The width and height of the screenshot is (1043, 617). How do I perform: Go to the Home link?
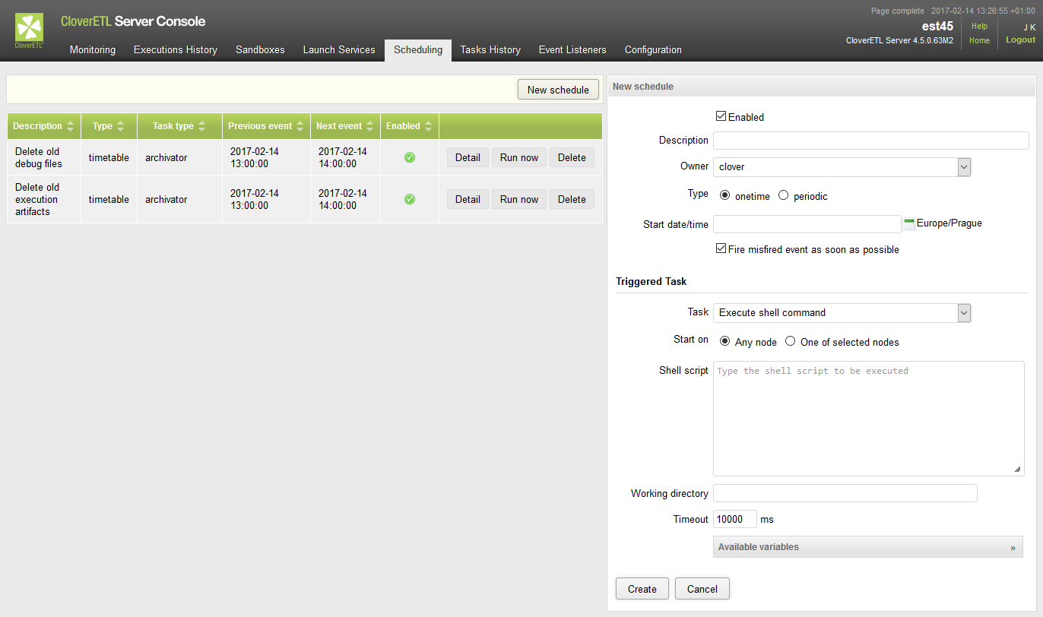coord(979,40)
